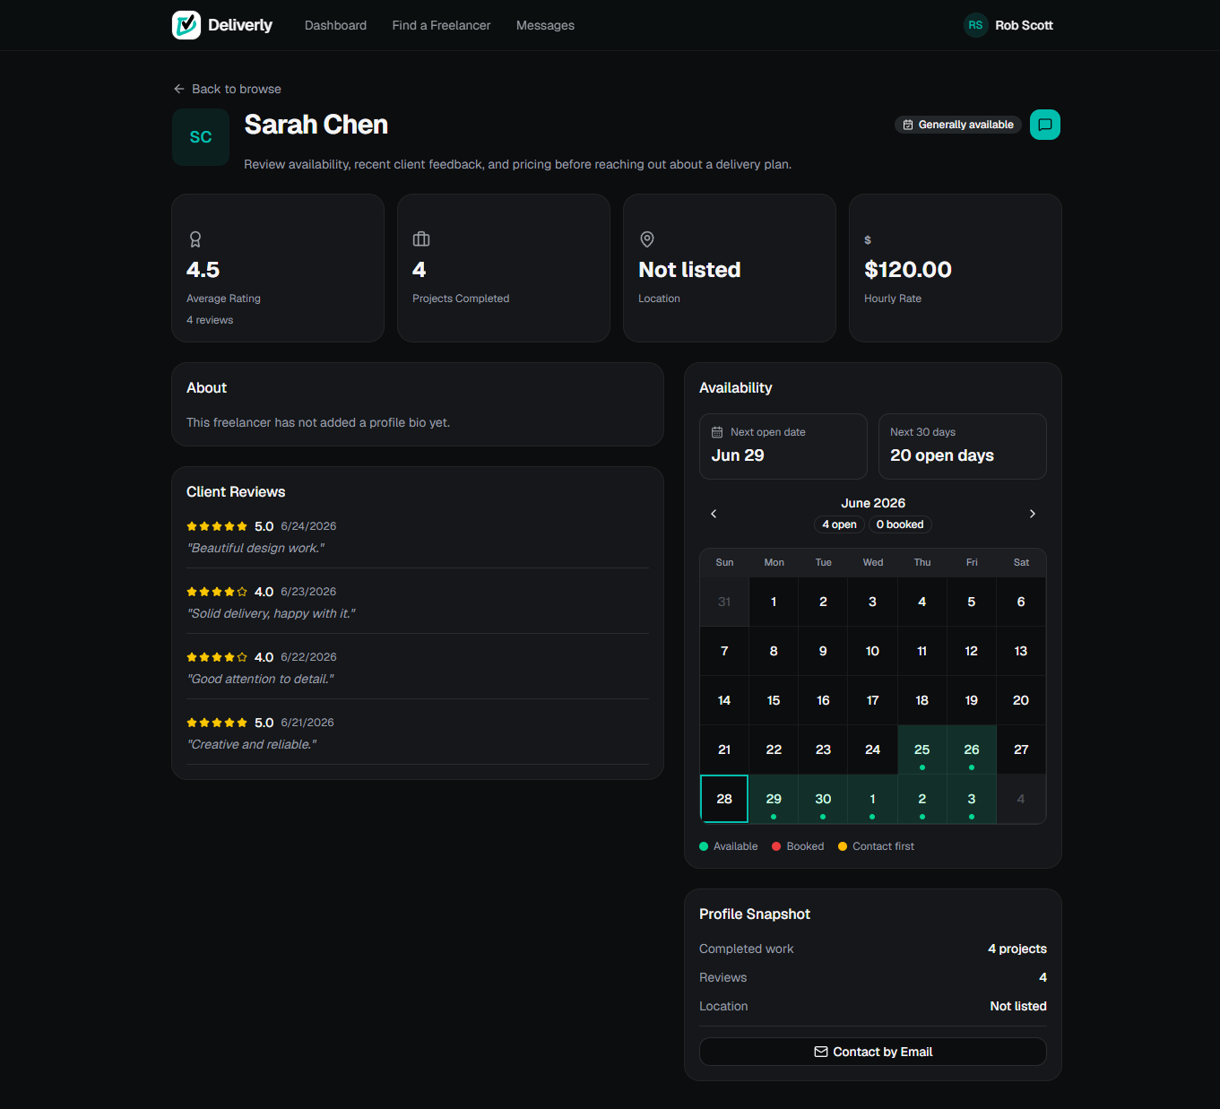Click the dollar sign icon above Hourly Rate
This screenshot has height=1109, width=1220.
(x=868, y=240)
